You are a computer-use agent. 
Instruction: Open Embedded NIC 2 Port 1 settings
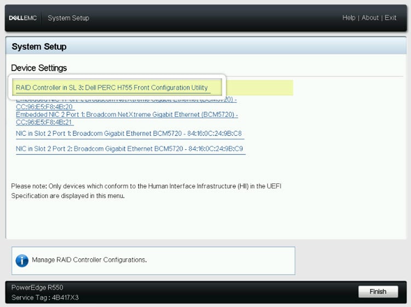(x=127, y=118)
